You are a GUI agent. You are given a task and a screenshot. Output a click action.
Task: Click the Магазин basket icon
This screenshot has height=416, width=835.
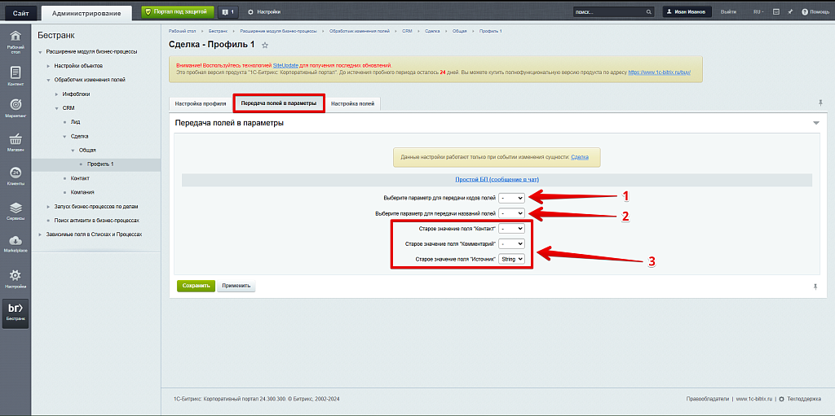pyautogui.click(x=15, y=140)
